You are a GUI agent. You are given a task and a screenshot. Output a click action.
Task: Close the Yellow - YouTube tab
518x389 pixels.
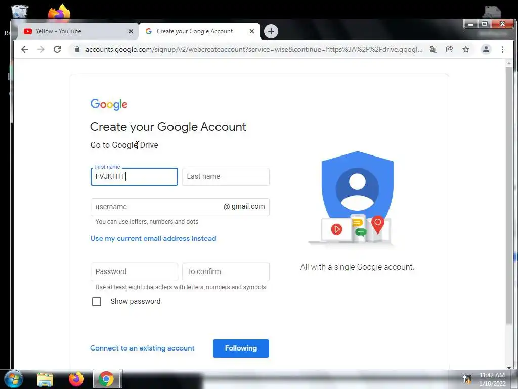pos(131,31)
